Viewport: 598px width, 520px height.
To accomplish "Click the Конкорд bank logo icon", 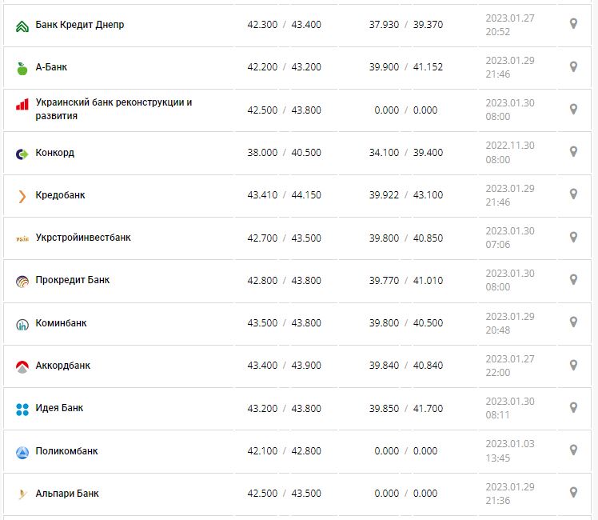I will (x=22, y=154).
